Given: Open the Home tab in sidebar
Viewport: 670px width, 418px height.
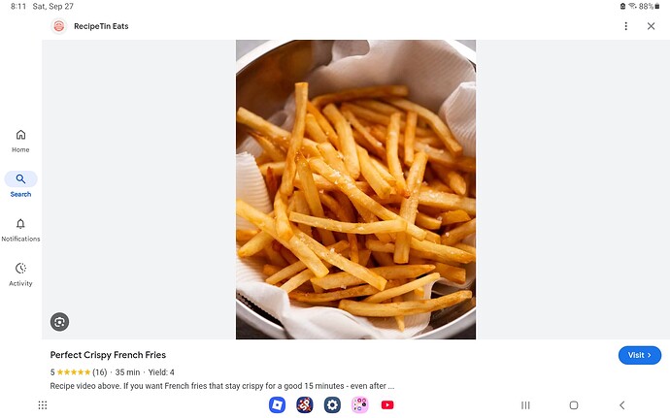Looking at the screenshot, I should coord(20,141).
